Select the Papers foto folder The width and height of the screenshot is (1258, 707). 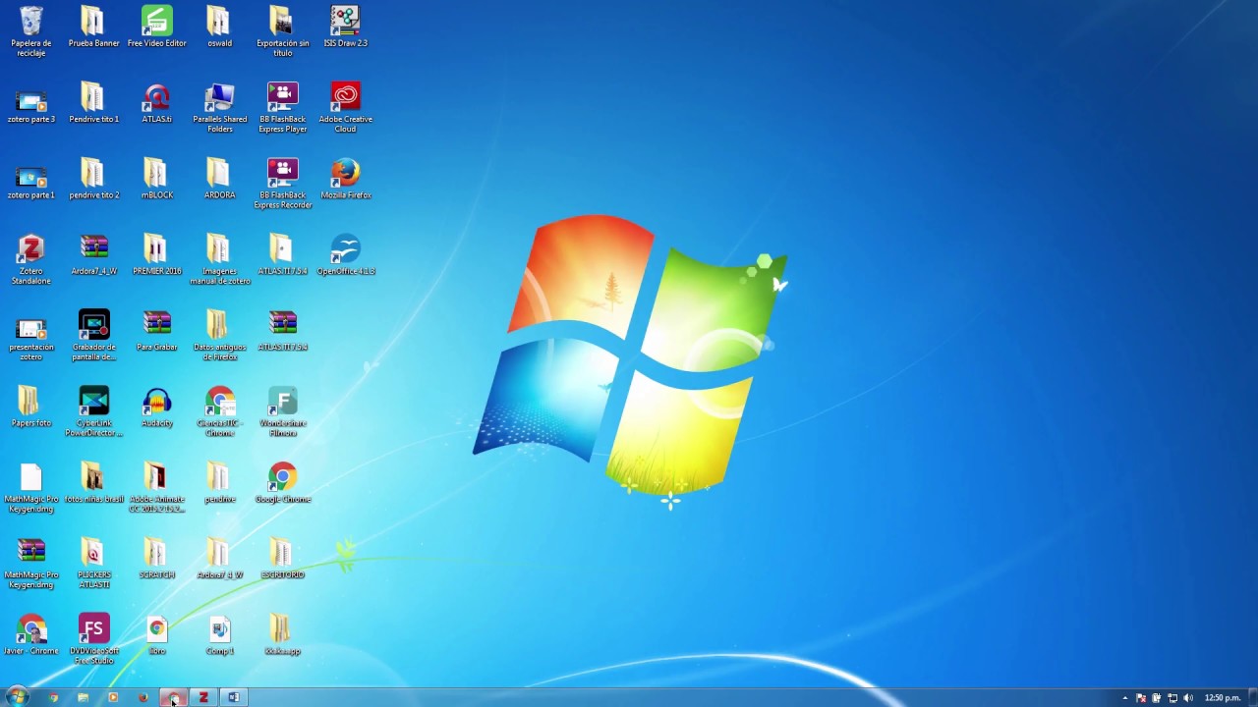[31, 408]
